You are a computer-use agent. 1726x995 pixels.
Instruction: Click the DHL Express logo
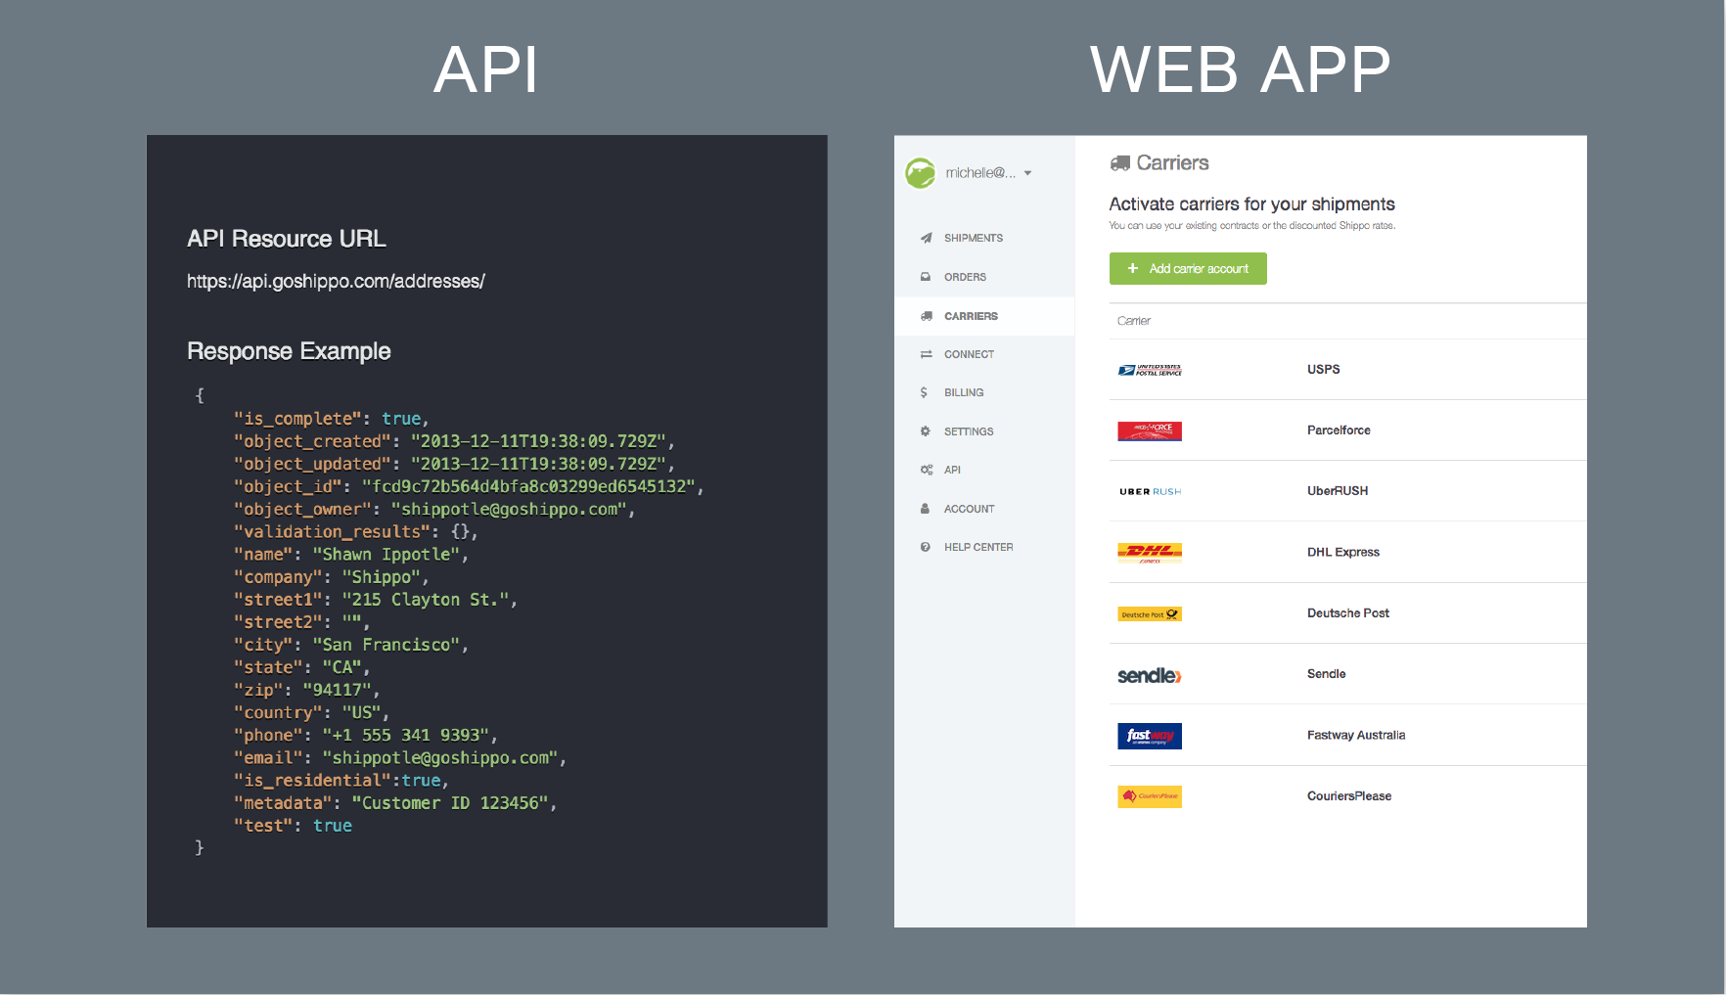coord(1150,553)
